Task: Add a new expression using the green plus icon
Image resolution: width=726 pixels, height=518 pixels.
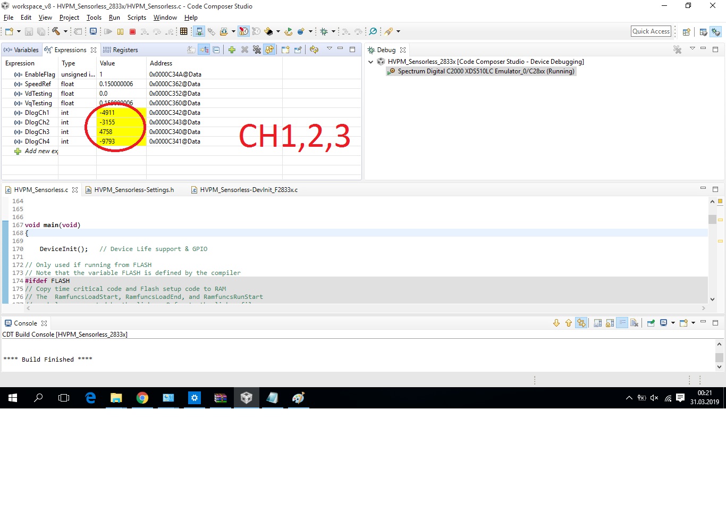Action: tap(232, 49)
